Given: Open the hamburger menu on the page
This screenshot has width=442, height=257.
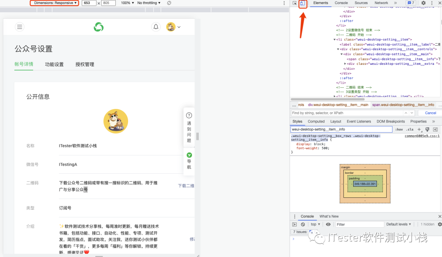Looking at the screenshot, I should [x=20, y=27].
